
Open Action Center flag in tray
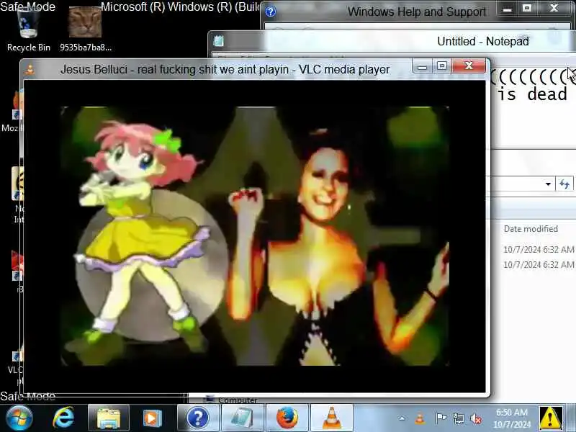coord(441,418)
